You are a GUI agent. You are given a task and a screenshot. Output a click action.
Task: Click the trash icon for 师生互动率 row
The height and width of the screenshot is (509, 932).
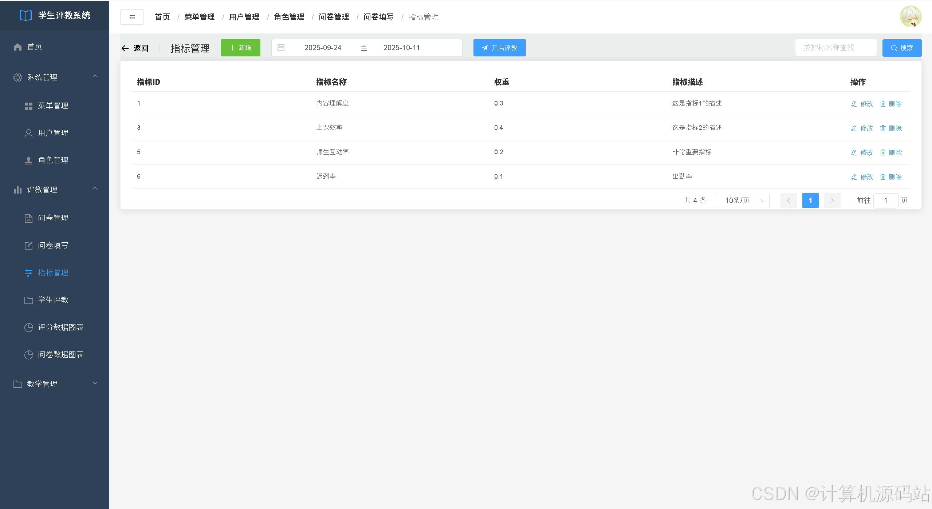882,153
